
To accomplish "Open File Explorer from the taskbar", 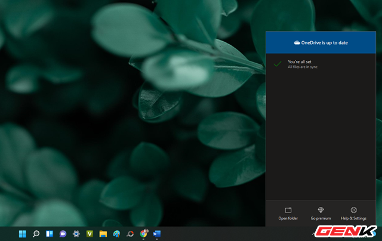I will (x=103, y=234).
